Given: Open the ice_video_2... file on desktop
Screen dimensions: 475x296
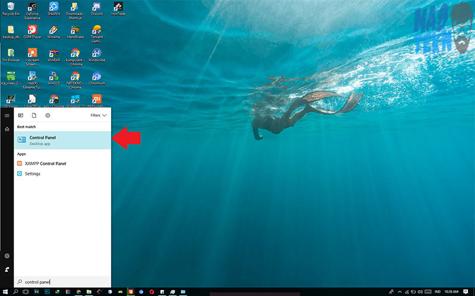Looking at the screenshot, I should [11, 78].
